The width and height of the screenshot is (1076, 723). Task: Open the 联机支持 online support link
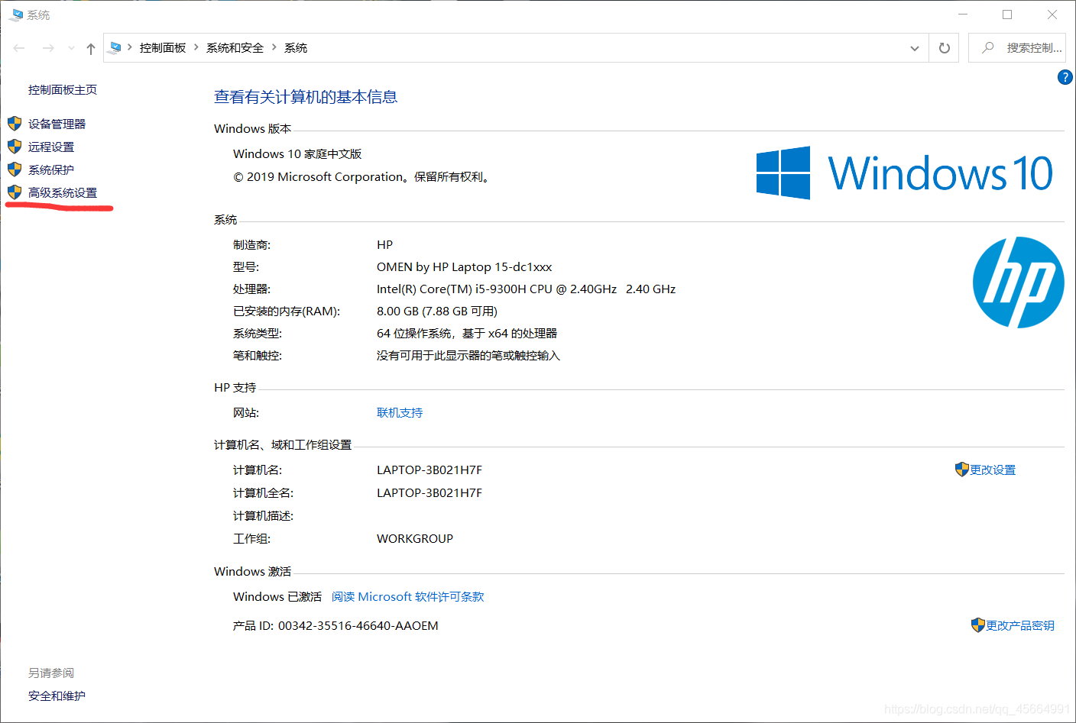400,412
